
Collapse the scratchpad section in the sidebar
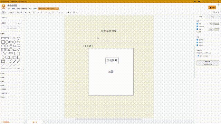[3, 23]
